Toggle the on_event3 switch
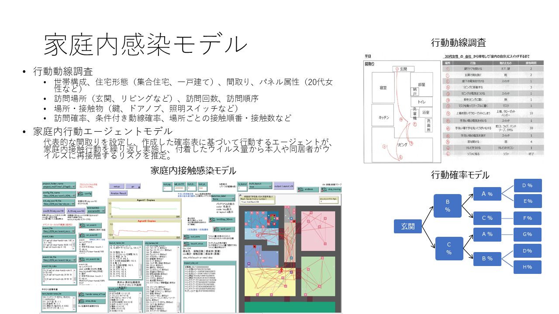 coord(90,235)
